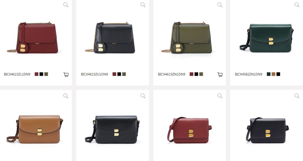Viewport: 303px width, 161px height.
Task: Choose dark green swatch under BICX4582ZN1DN9
Action: pos(268,74)
